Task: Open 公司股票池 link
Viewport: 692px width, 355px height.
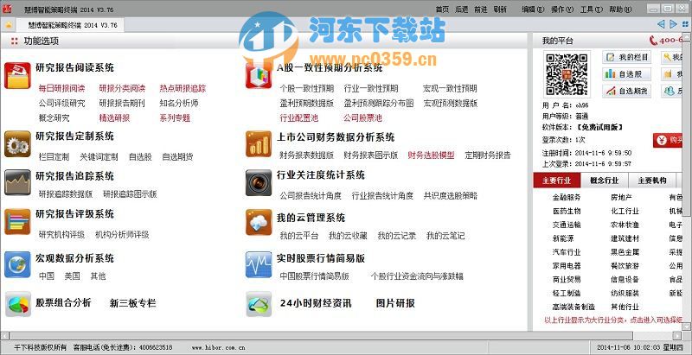Action: click(x=362, y=118)
